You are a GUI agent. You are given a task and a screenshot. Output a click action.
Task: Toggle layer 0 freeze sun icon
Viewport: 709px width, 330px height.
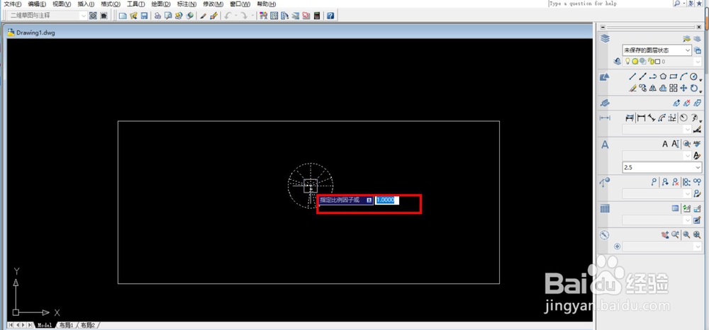pyautogui.click(x=635, y=62)
